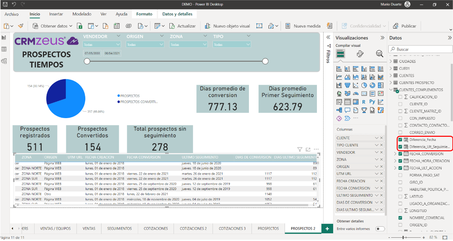Switch to the Datos y detalles tab
This screenshot has height=241, width=453.
pos(177,14)
